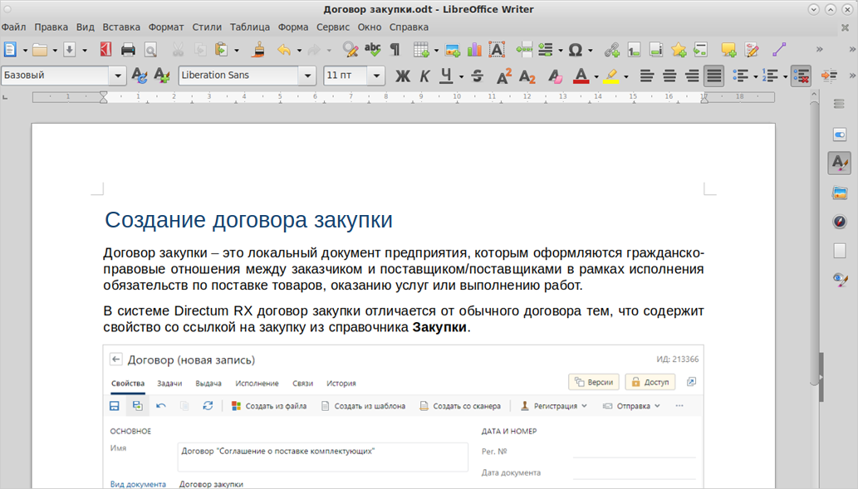The height and width of the screenshot is (489, 858).
Task: Toggle bold formatting (Ж)
Action: (403, 76)
